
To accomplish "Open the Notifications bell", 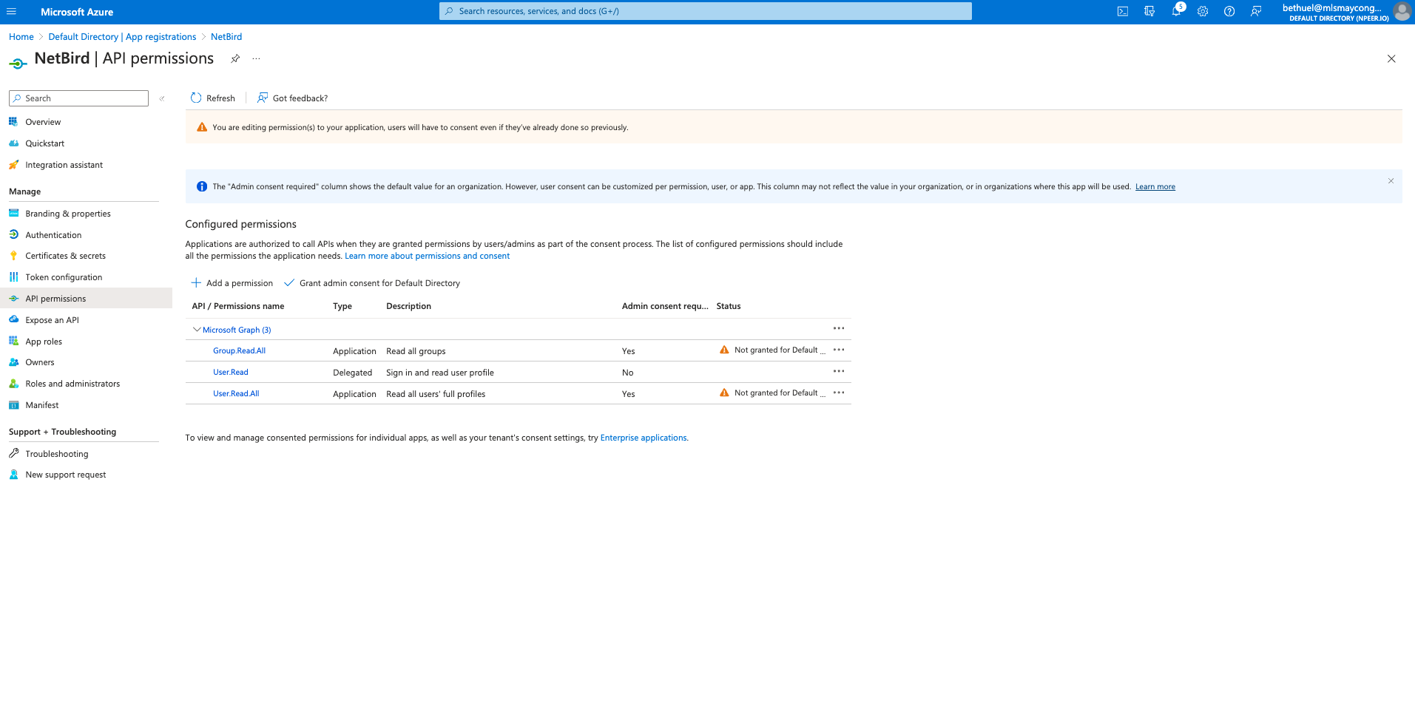I will (1175, 11).
